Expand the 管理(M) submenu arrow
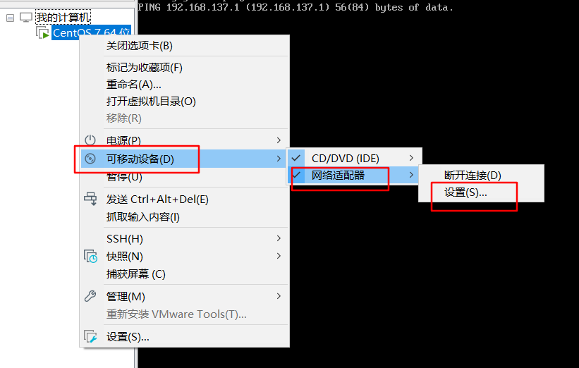 coord(279,296)
